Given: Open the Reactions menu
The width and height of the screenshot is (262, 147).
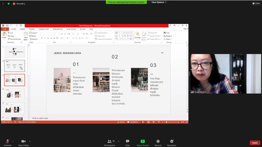Looking at the screenshot, I should tap(171, 142).
